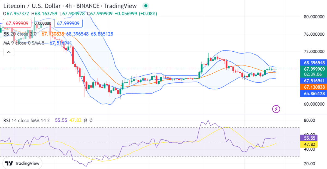Click the orange 67.130838 tag on price axis
Viewport: 327px width, 169px height.
314,87
